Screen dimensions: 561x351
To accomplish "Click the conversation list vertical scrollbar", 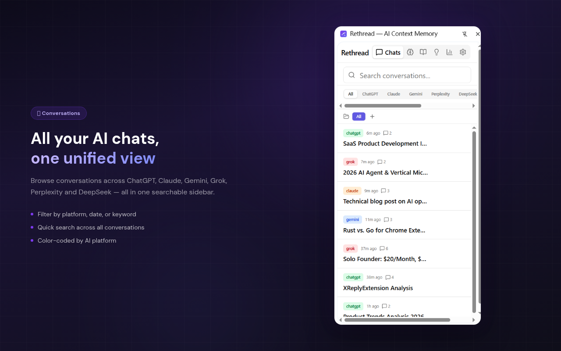I will [x=474, y=222].
